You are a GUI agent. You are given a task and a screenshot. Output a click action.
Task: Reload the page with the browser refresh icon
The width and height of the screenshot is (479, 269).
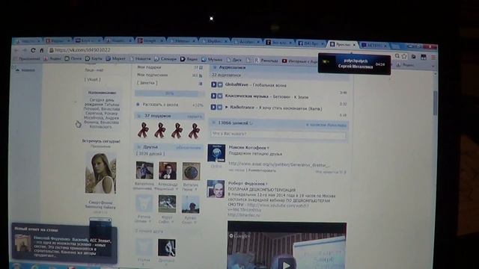pyautogui.click(x=33, y=50)
